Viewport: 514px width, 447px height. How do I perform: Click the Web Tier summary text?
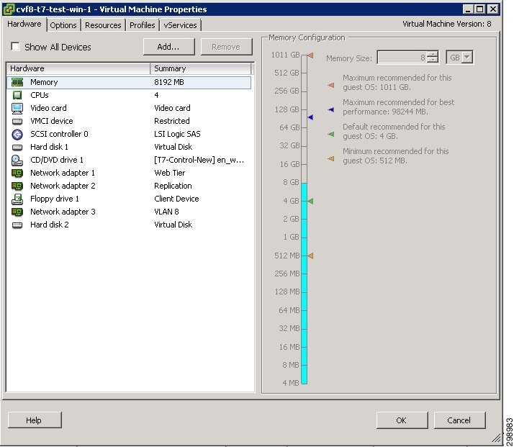[x=169, y=173]
